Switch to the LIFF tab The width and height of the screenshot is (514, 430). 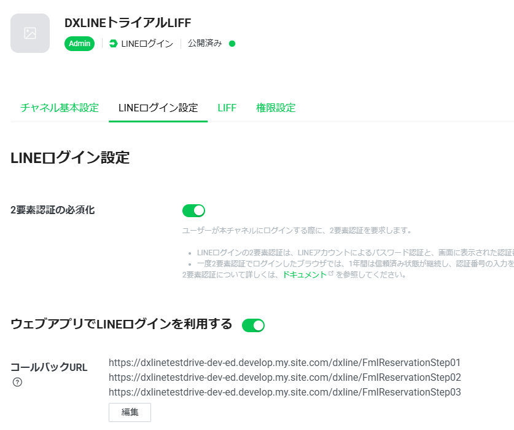[x=227, y=108]
